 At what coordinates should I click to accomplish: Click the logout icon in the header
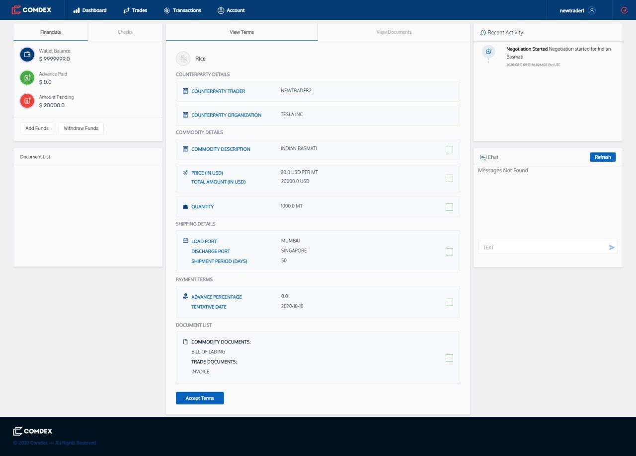(624, 10)
